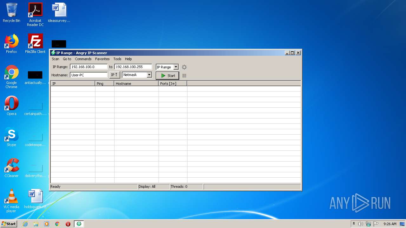
Task: Sort by the Hostname column header
Action: point(136,84)
